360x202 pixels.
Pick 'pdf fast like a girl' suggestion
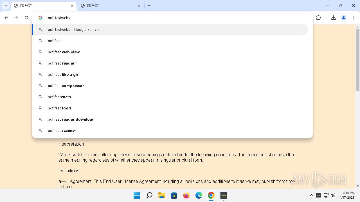170,74
